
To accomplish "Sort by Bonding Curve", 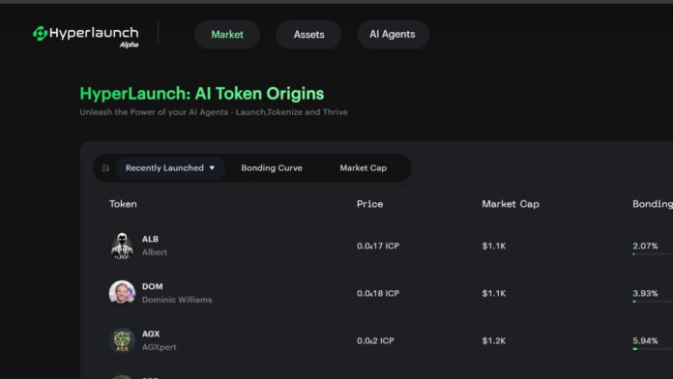I will click(272, 168).
